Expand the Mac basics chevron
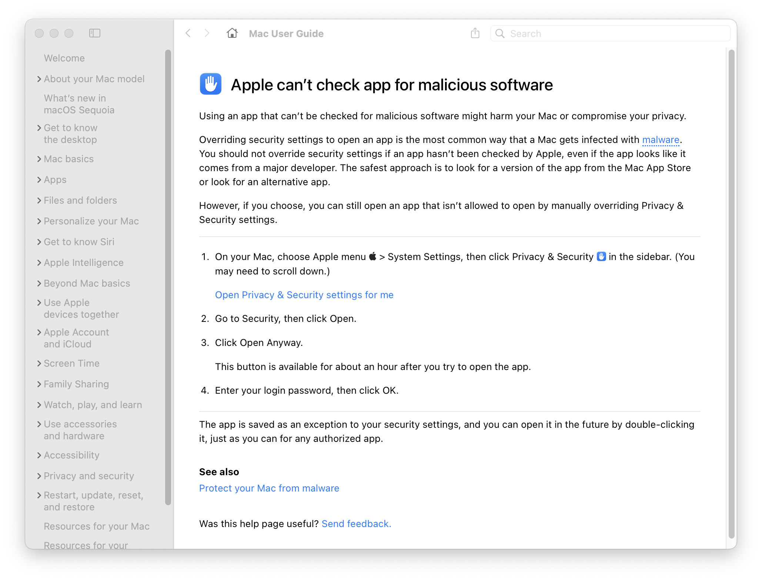This screenshot has width=762, height=580. (39, 159)
